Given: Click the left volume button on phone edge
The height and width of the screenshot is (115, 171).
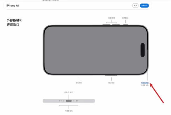Looking at the screenshot, I should point(106,25).
